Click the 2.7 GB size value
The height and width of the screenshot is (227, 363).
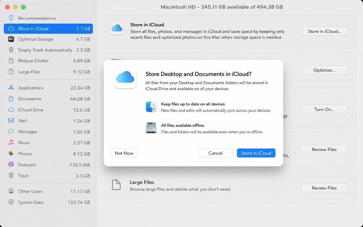click(x=83, y=29)
